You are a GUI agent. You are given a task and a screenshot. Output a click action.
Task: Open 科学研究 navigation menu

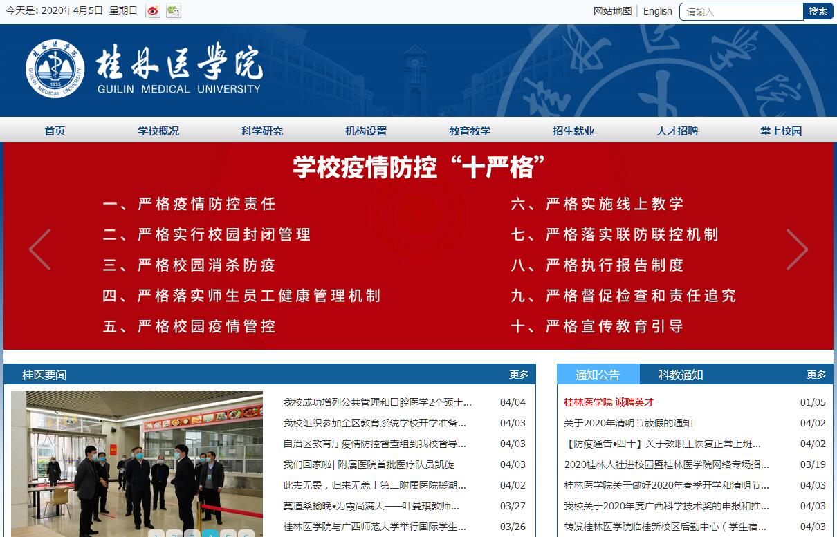tap(262, 131)
